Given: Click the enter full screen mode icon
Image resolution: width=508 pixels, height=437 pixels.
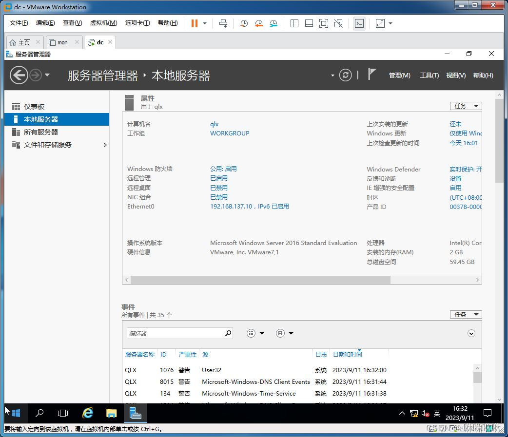Looking at the screenshot, I should pyautogui.click(x=324, y=23).
